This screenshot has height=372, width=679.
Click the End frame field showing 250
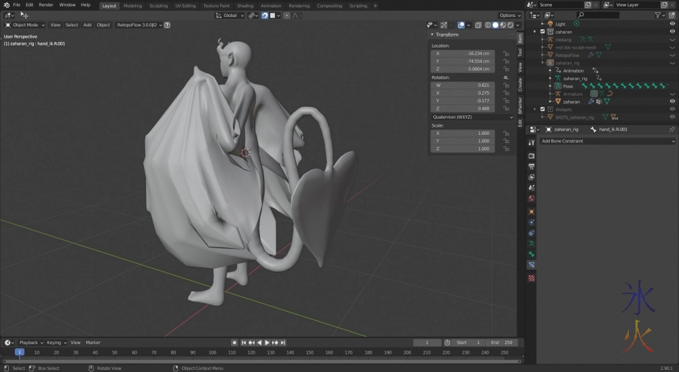tap(502, 343)
